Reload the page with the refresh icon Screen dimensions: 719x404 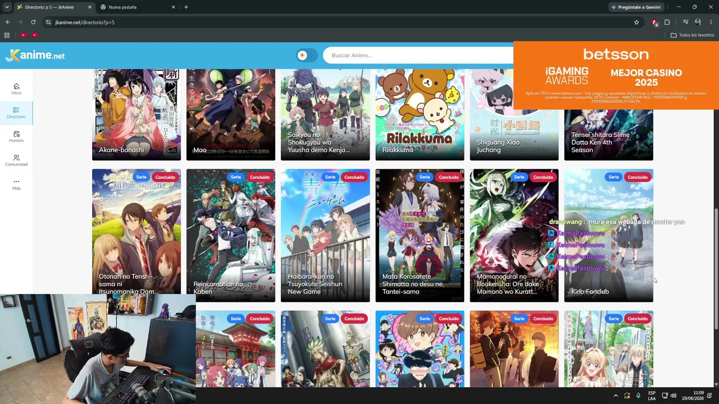click(33, 22)
